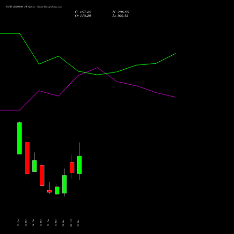Select the 12 Oct date label

pos(18,223)
